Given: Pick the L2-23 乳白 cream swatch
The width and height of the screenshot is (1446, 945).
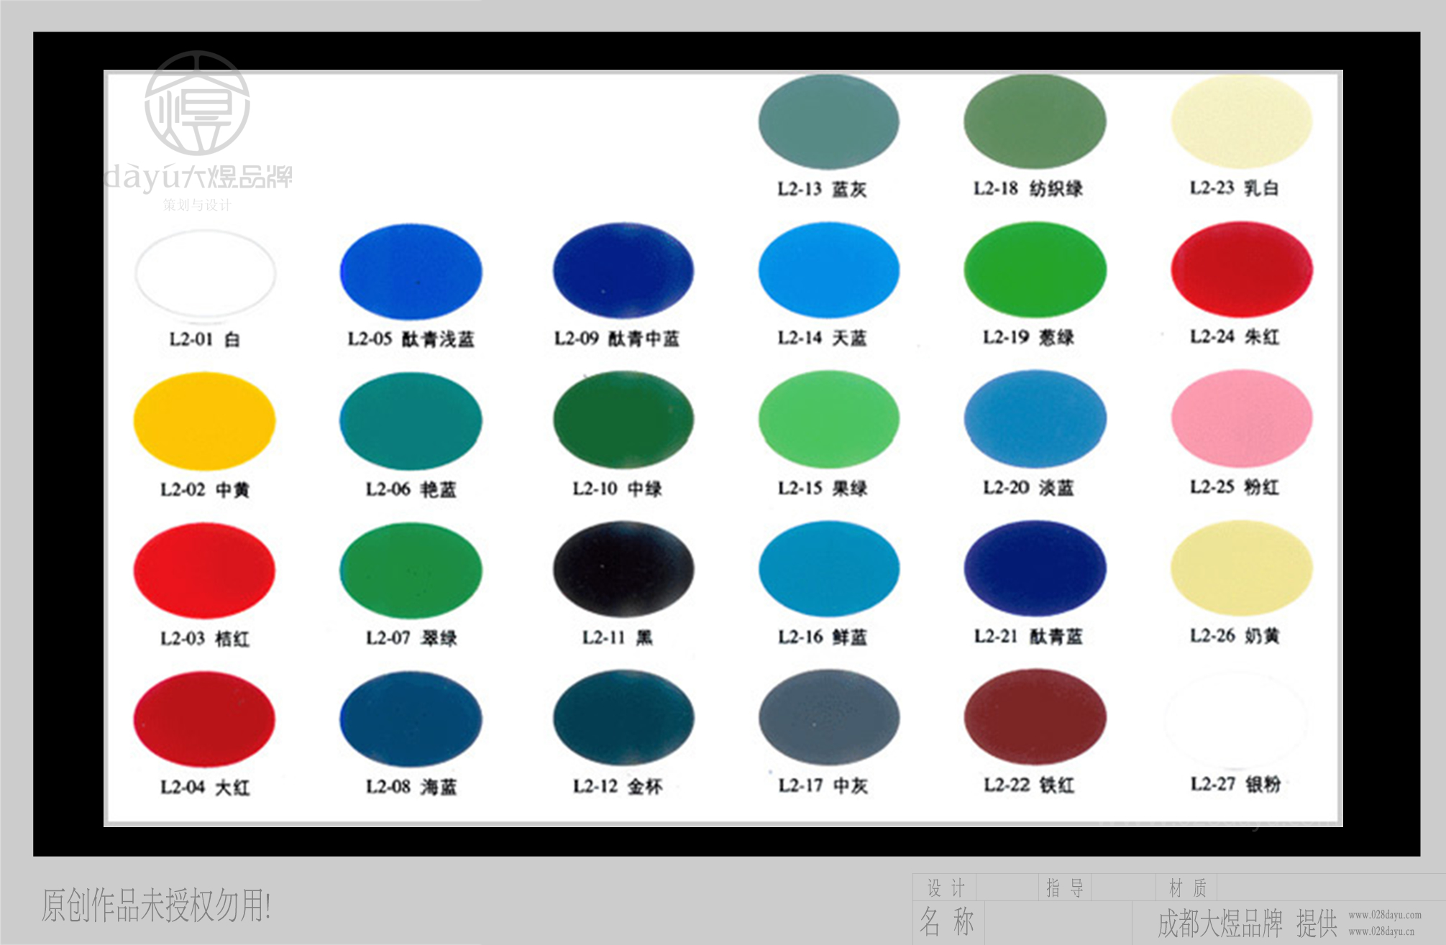Looking at the screenshot, I should (1242, 121).
